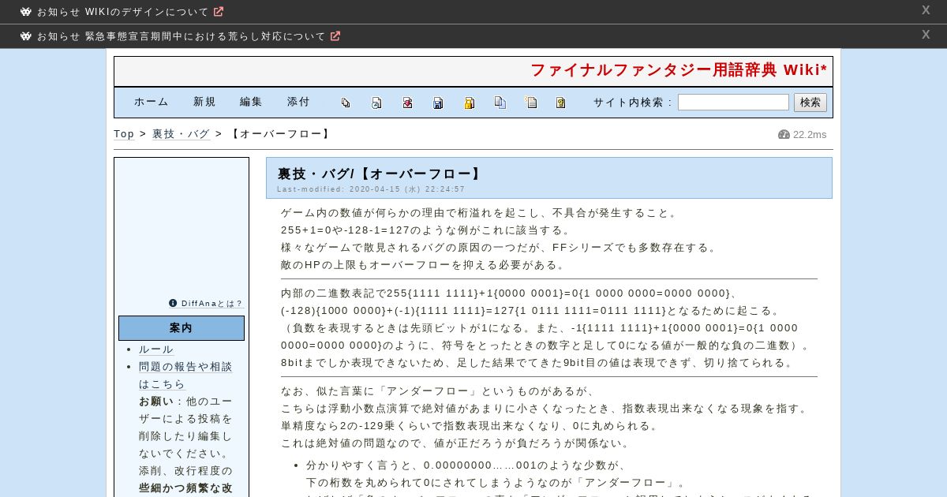Click the red arrow upload icon

pyautogui.click(x=407, y=103)
